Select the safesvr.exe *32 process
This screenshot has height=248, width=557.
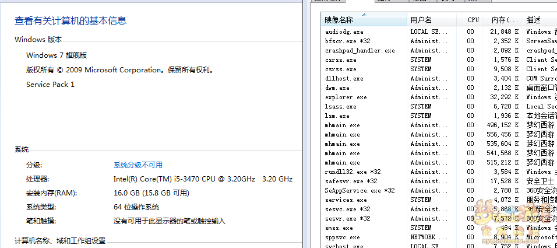pyautogui.click(x=439, y=181)
